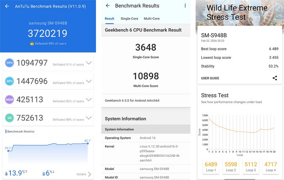The height and width of the screenshot is (180, 284).
Task: Tap the Benchmark Monitor label
Action: pyautogui.click(x=21, y=132)
